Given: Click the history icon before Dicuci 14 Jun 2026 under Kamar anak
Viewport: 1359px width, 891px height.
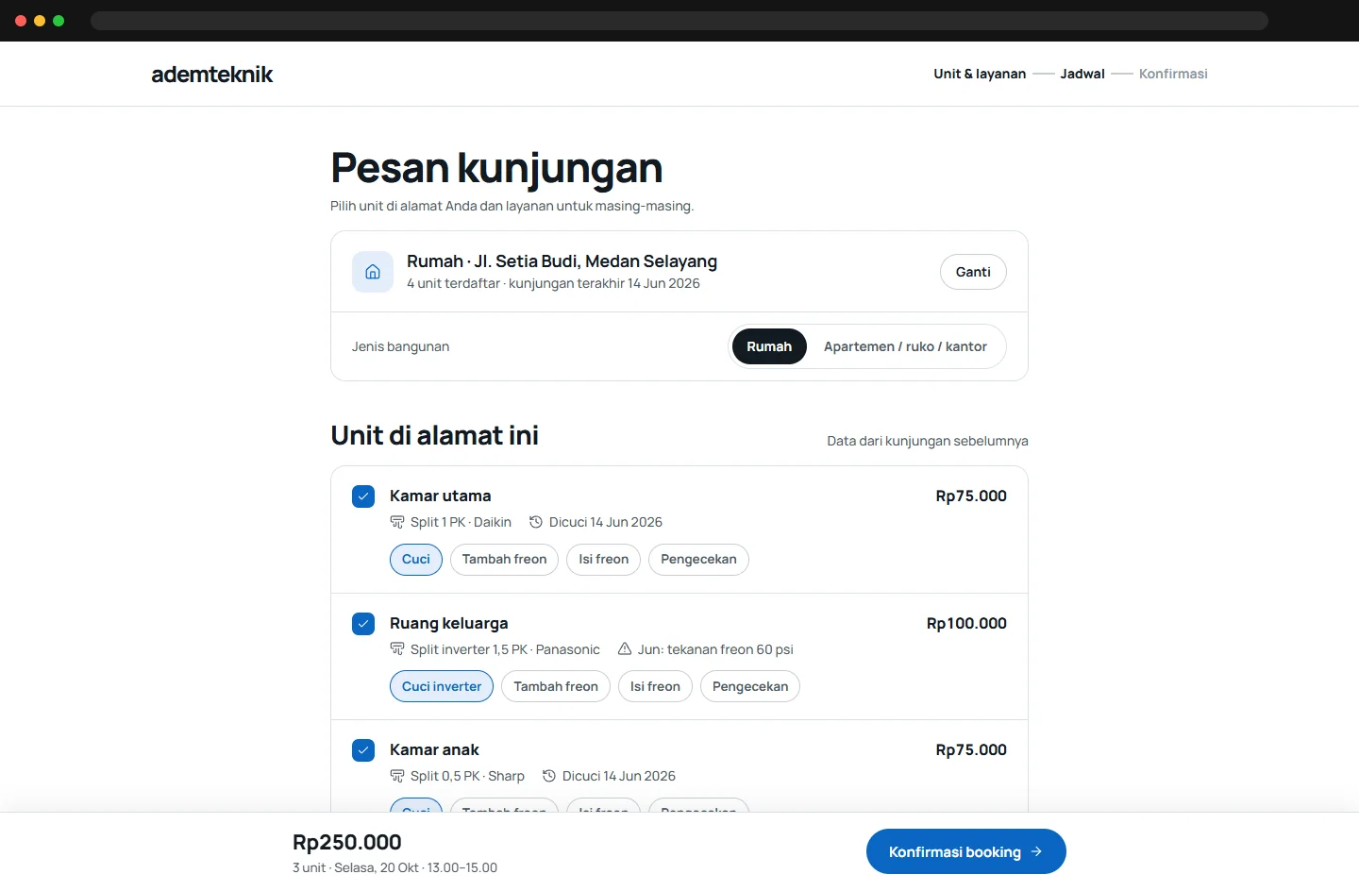Looking at the screenshot, I should pos(549,776).
